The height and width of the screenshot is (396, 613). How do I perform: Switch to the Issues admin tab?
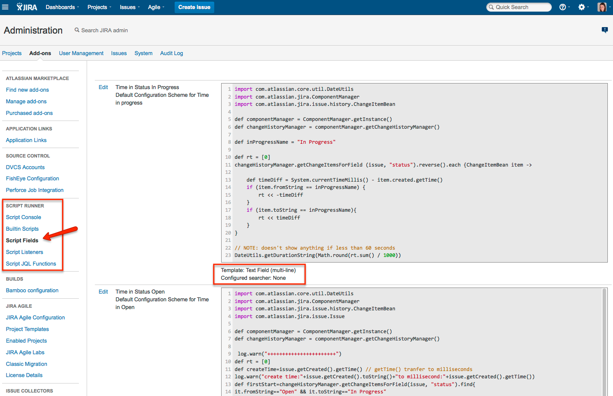119,53
